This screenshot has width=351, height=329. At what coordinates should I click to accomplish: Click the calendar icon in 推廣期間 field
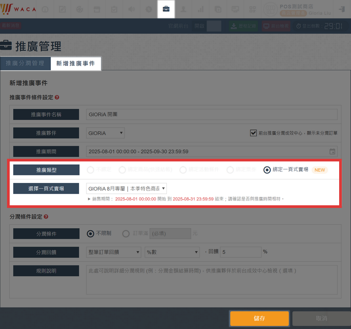tap(332, 151)
